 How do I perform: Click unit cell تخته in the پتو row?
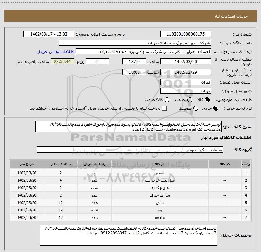[x=94, y=210]
